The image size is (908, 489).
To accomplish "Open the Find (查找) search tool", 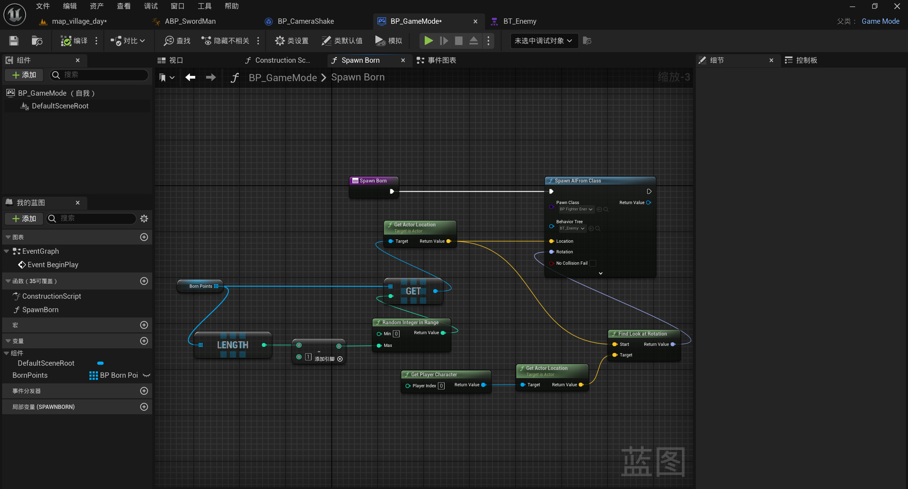I will coord(177,41).
